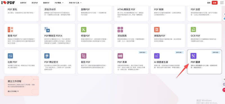Viewport: 225px width, 104px height.
Task: Click the PDF 標記密文 title text
Action: [51, 62]
